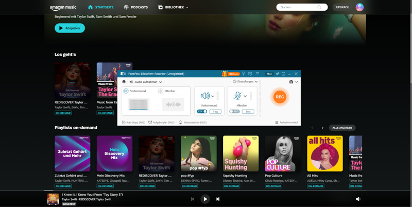This screenshot has height=207, width=412.
Task: Click the key registration icon in FonePaw
Action: (243, 74)
